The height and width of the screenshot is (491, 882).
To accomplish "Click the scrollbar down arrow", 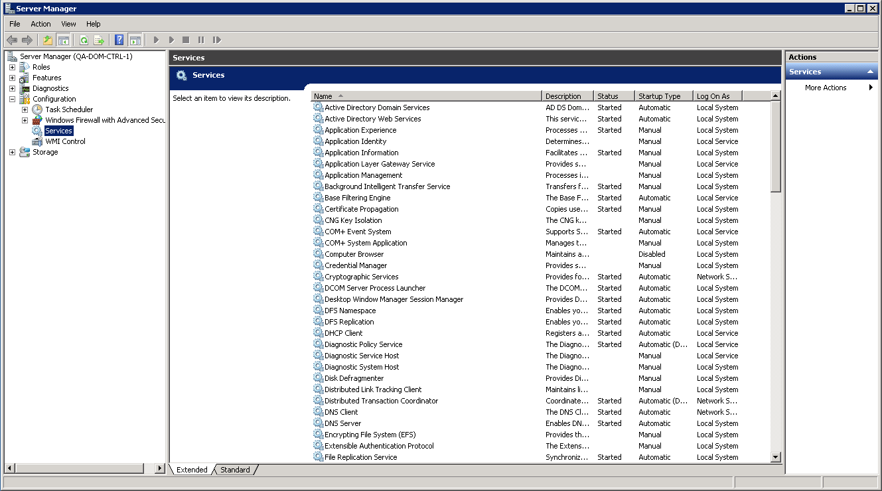I will tap(775, 456).
